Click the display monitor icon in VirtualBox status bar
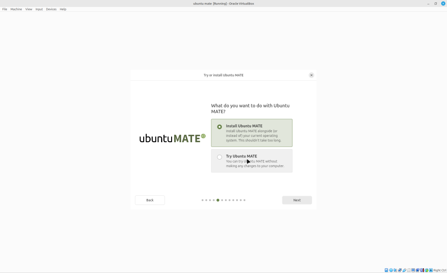 coord(413,270)
